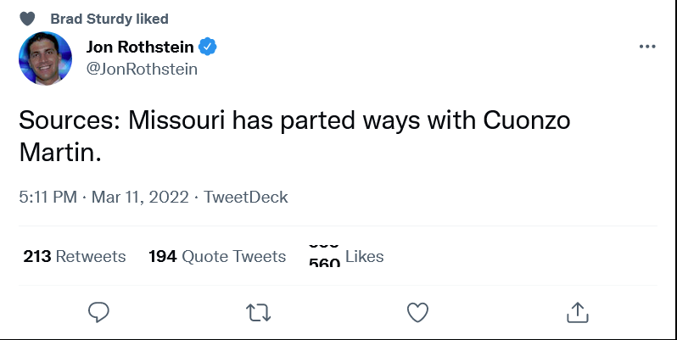This screenshot has width=677, height=340.
Task: View the 194 Quote Tweets
Action: 217,256
